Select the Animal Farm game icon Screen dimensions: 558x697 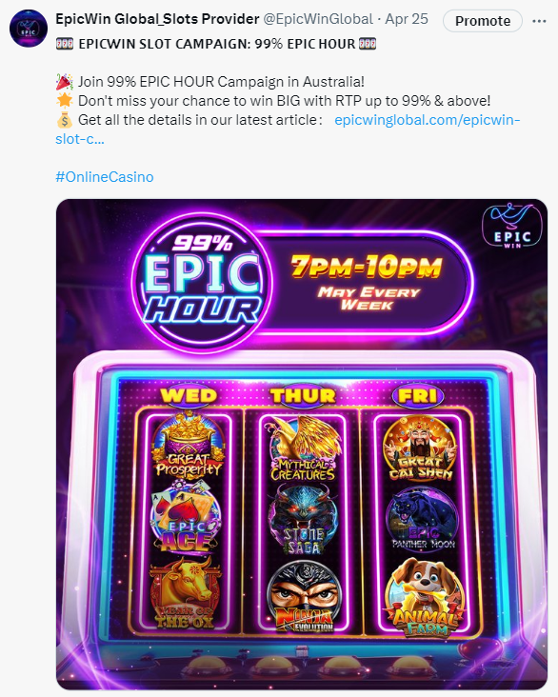click(424, 596)
